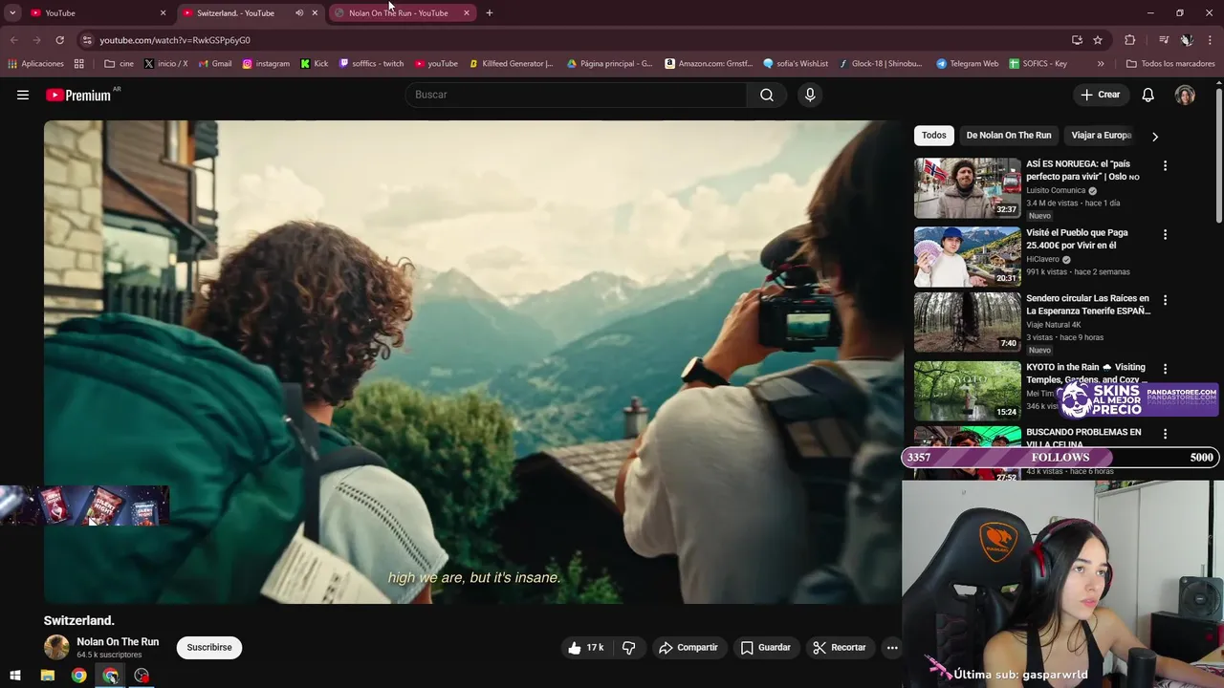Open the HiClavero channel name

tap(1042, 259)
